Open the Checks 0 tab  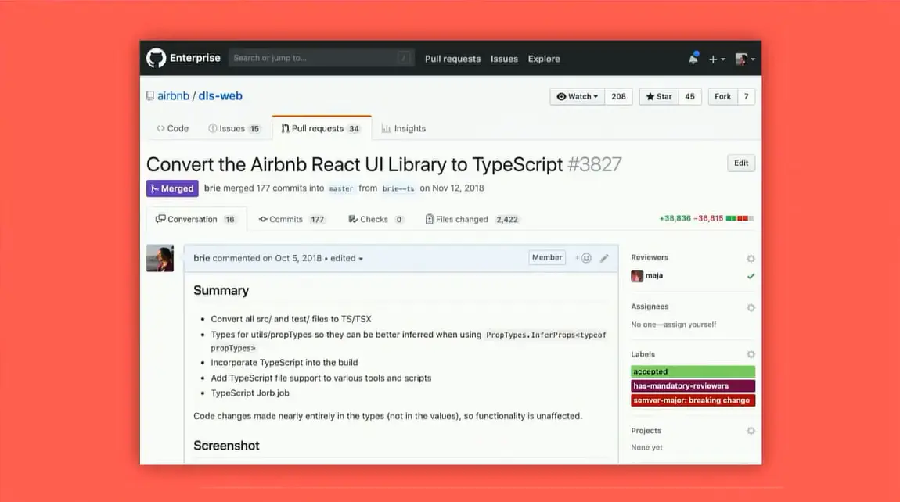(x=376, y=219)
